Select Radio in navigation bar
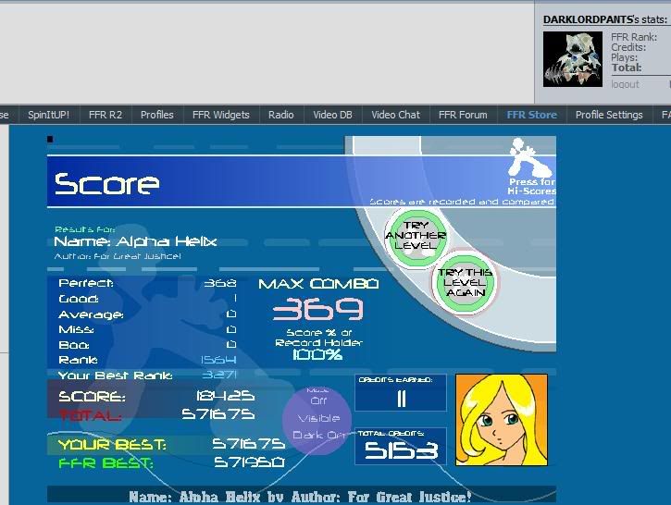Viewport: 671px width, 505px height. [280, 115]
